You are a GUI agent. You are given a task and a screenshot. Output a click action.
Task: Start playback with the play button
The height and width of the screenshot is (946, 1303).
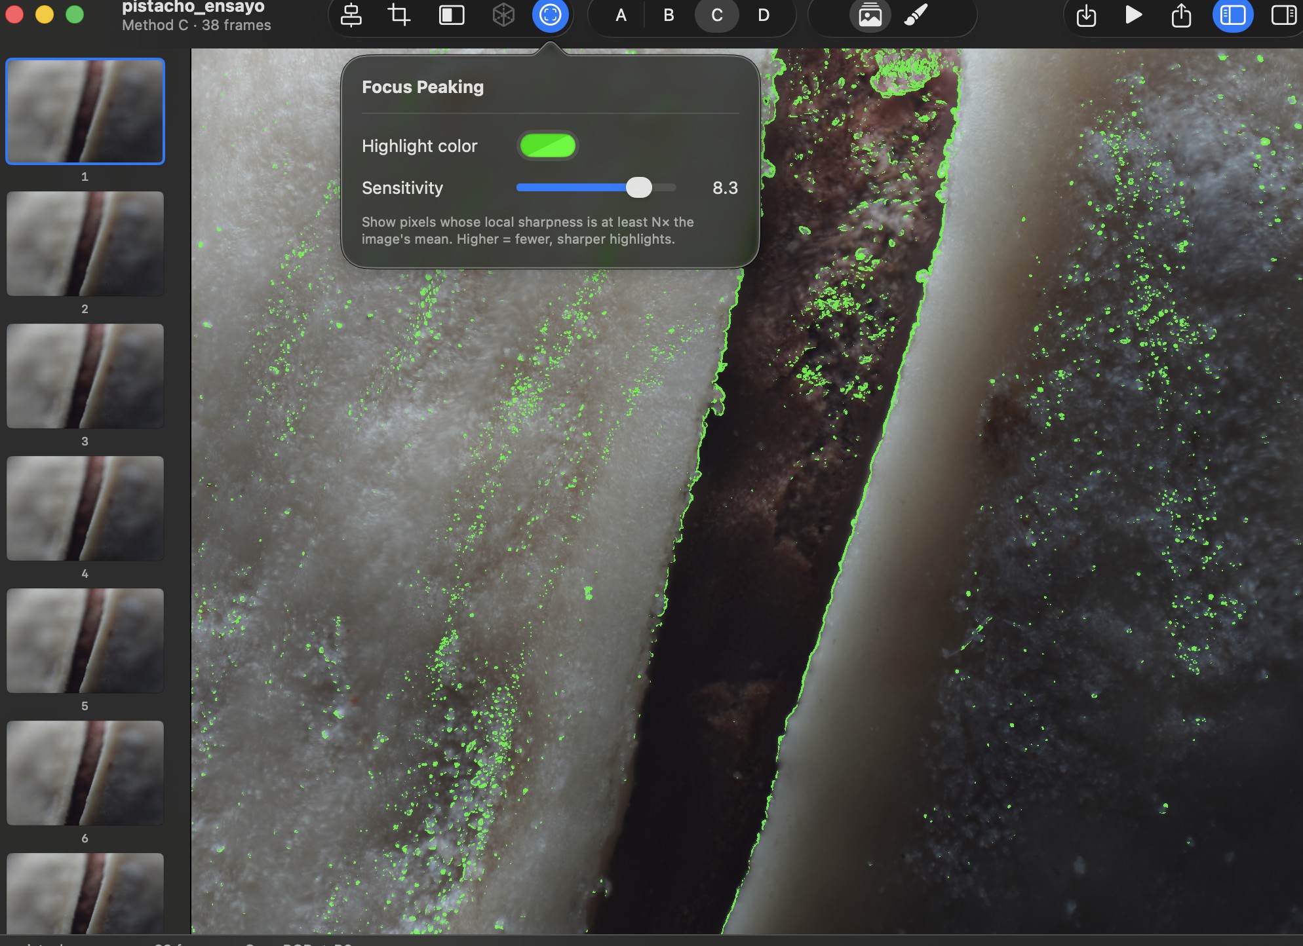pyautogui.click(x=1133, y=15)
